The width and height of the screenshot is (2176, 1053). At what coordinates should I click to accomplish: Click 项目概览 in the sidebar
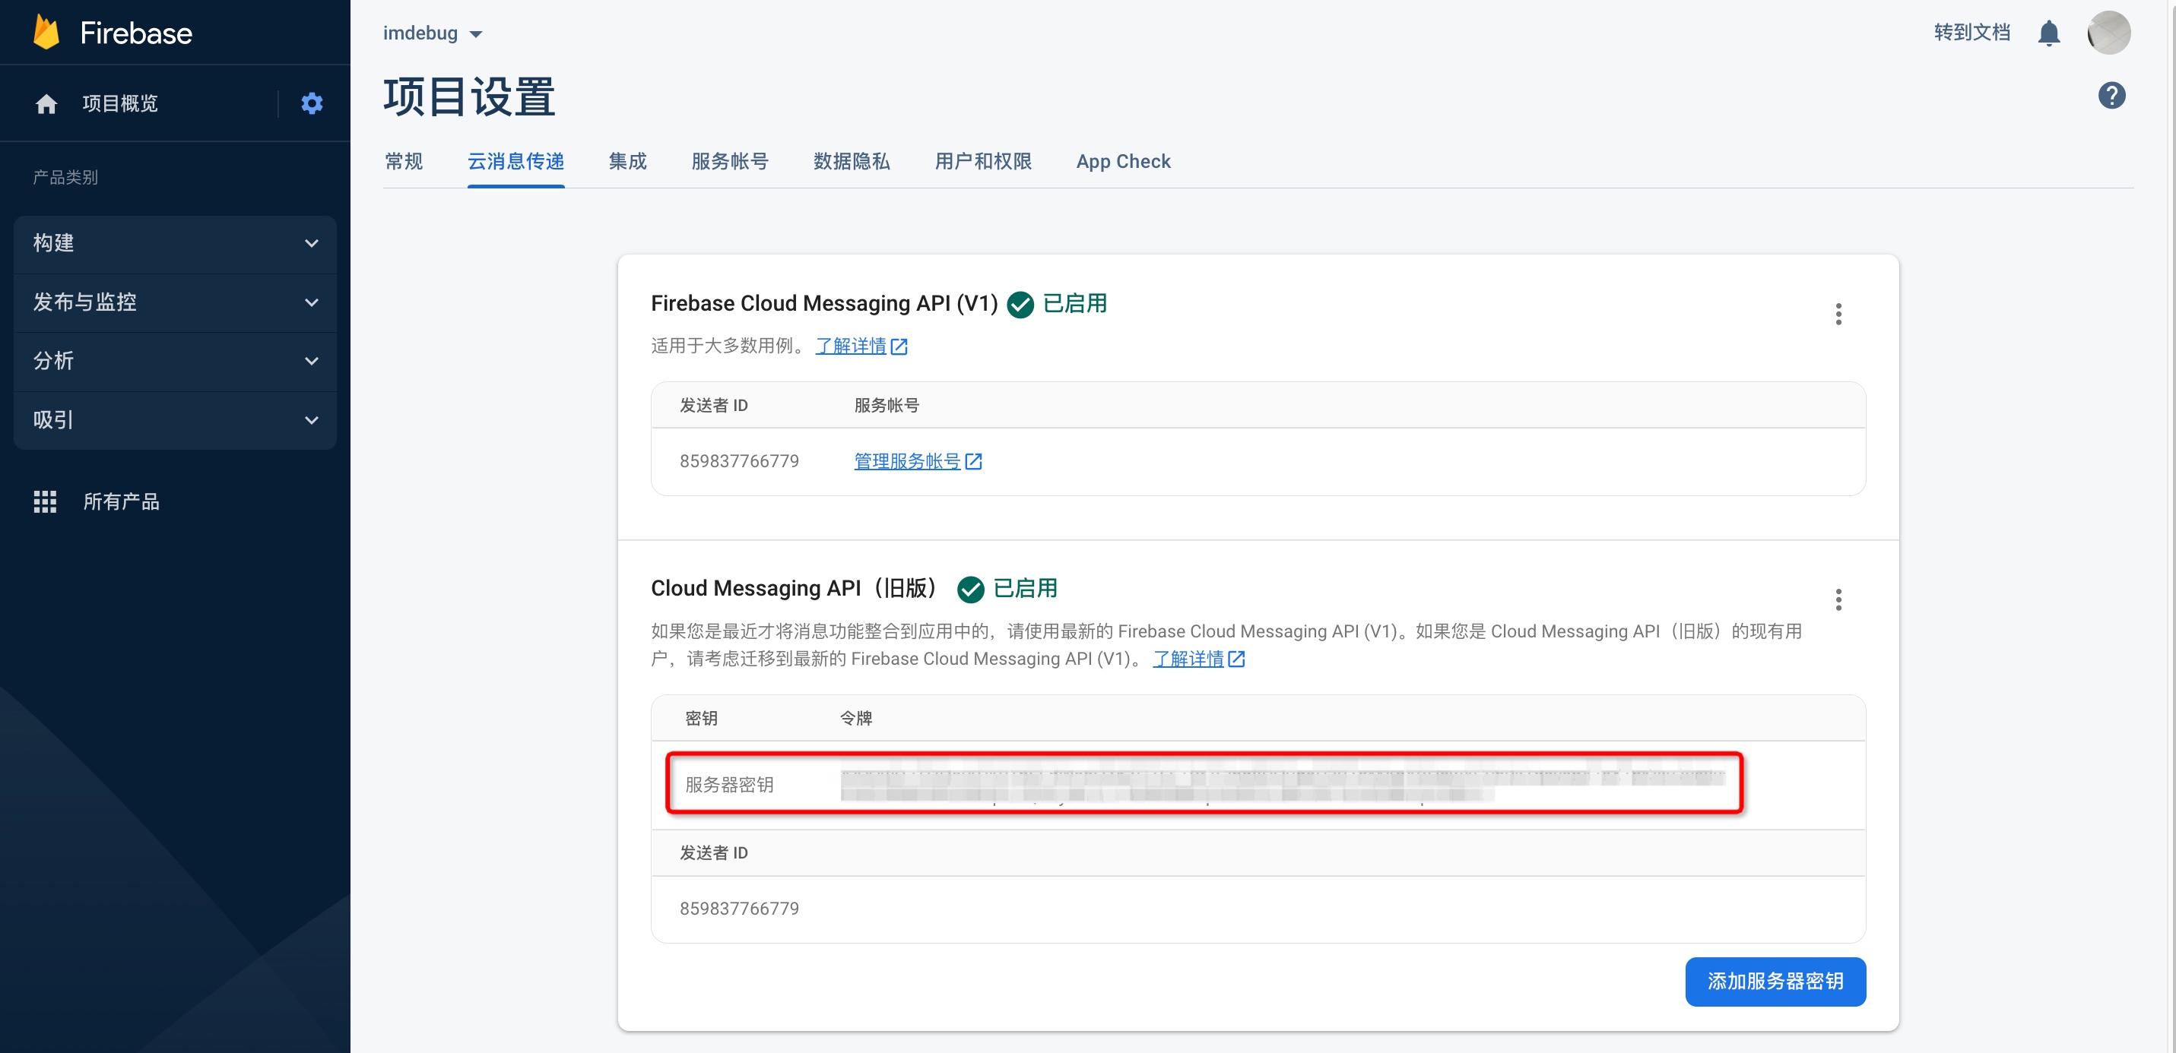(120, 104)
